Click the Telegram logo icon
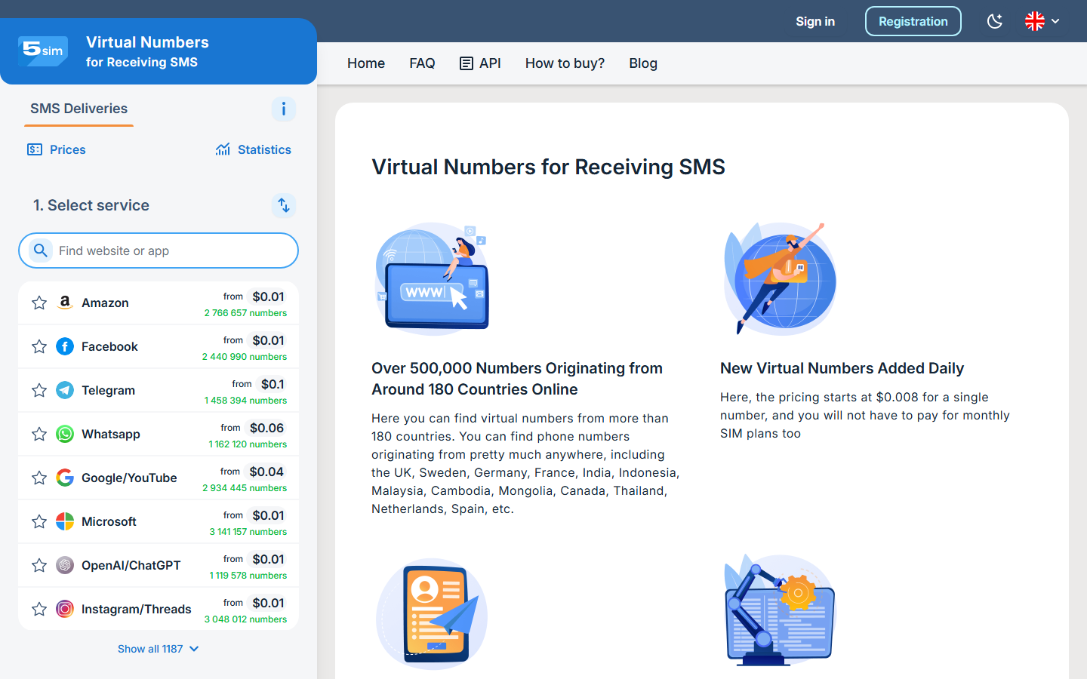This screenshot has width=1087, height=679. (65, 390)
